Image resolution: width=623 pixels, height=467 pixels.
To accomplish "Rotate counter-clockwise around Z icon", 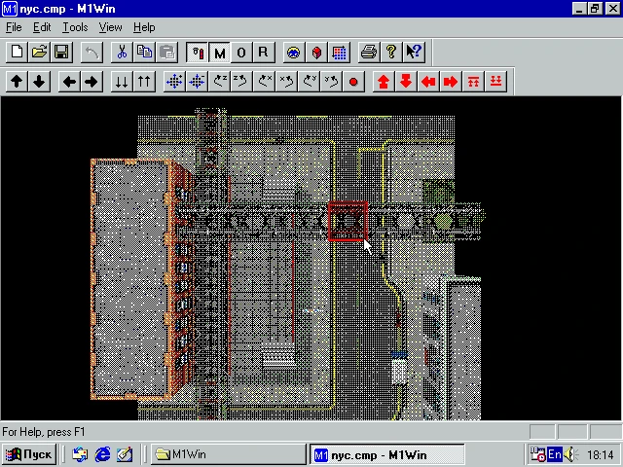I will [220, 82].
